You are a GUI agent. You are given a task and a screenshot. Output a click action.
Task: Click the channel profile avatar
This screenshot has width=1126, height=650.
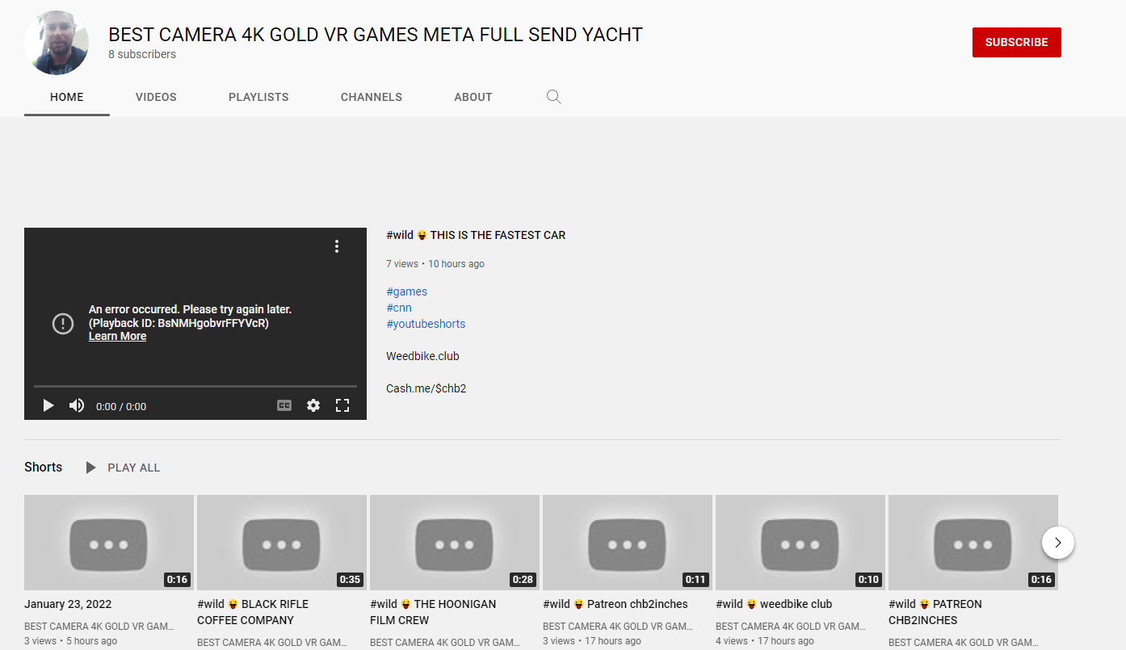57,43
